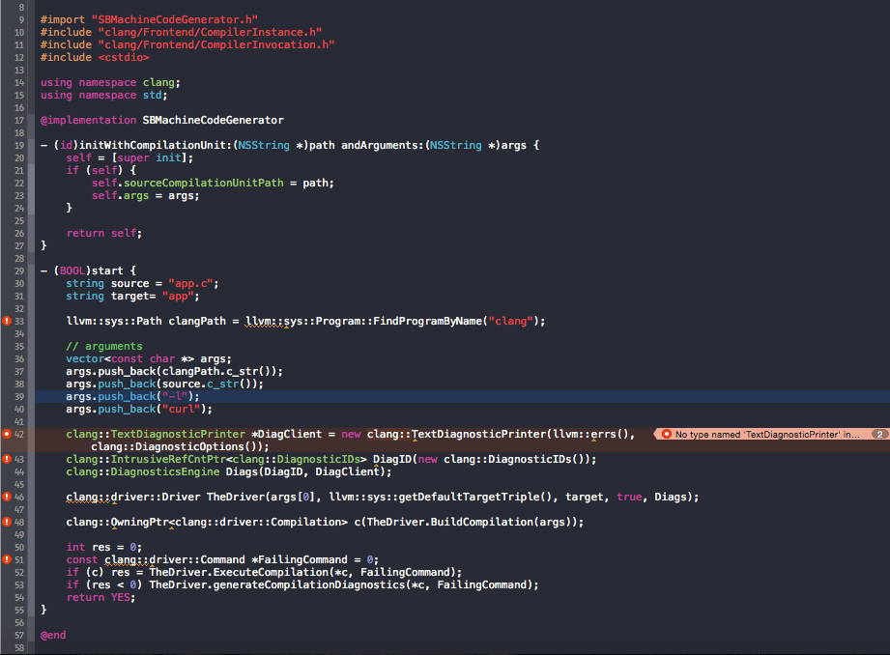Click the <cstdio> include

pyautogui.click(x=124, y=57)
